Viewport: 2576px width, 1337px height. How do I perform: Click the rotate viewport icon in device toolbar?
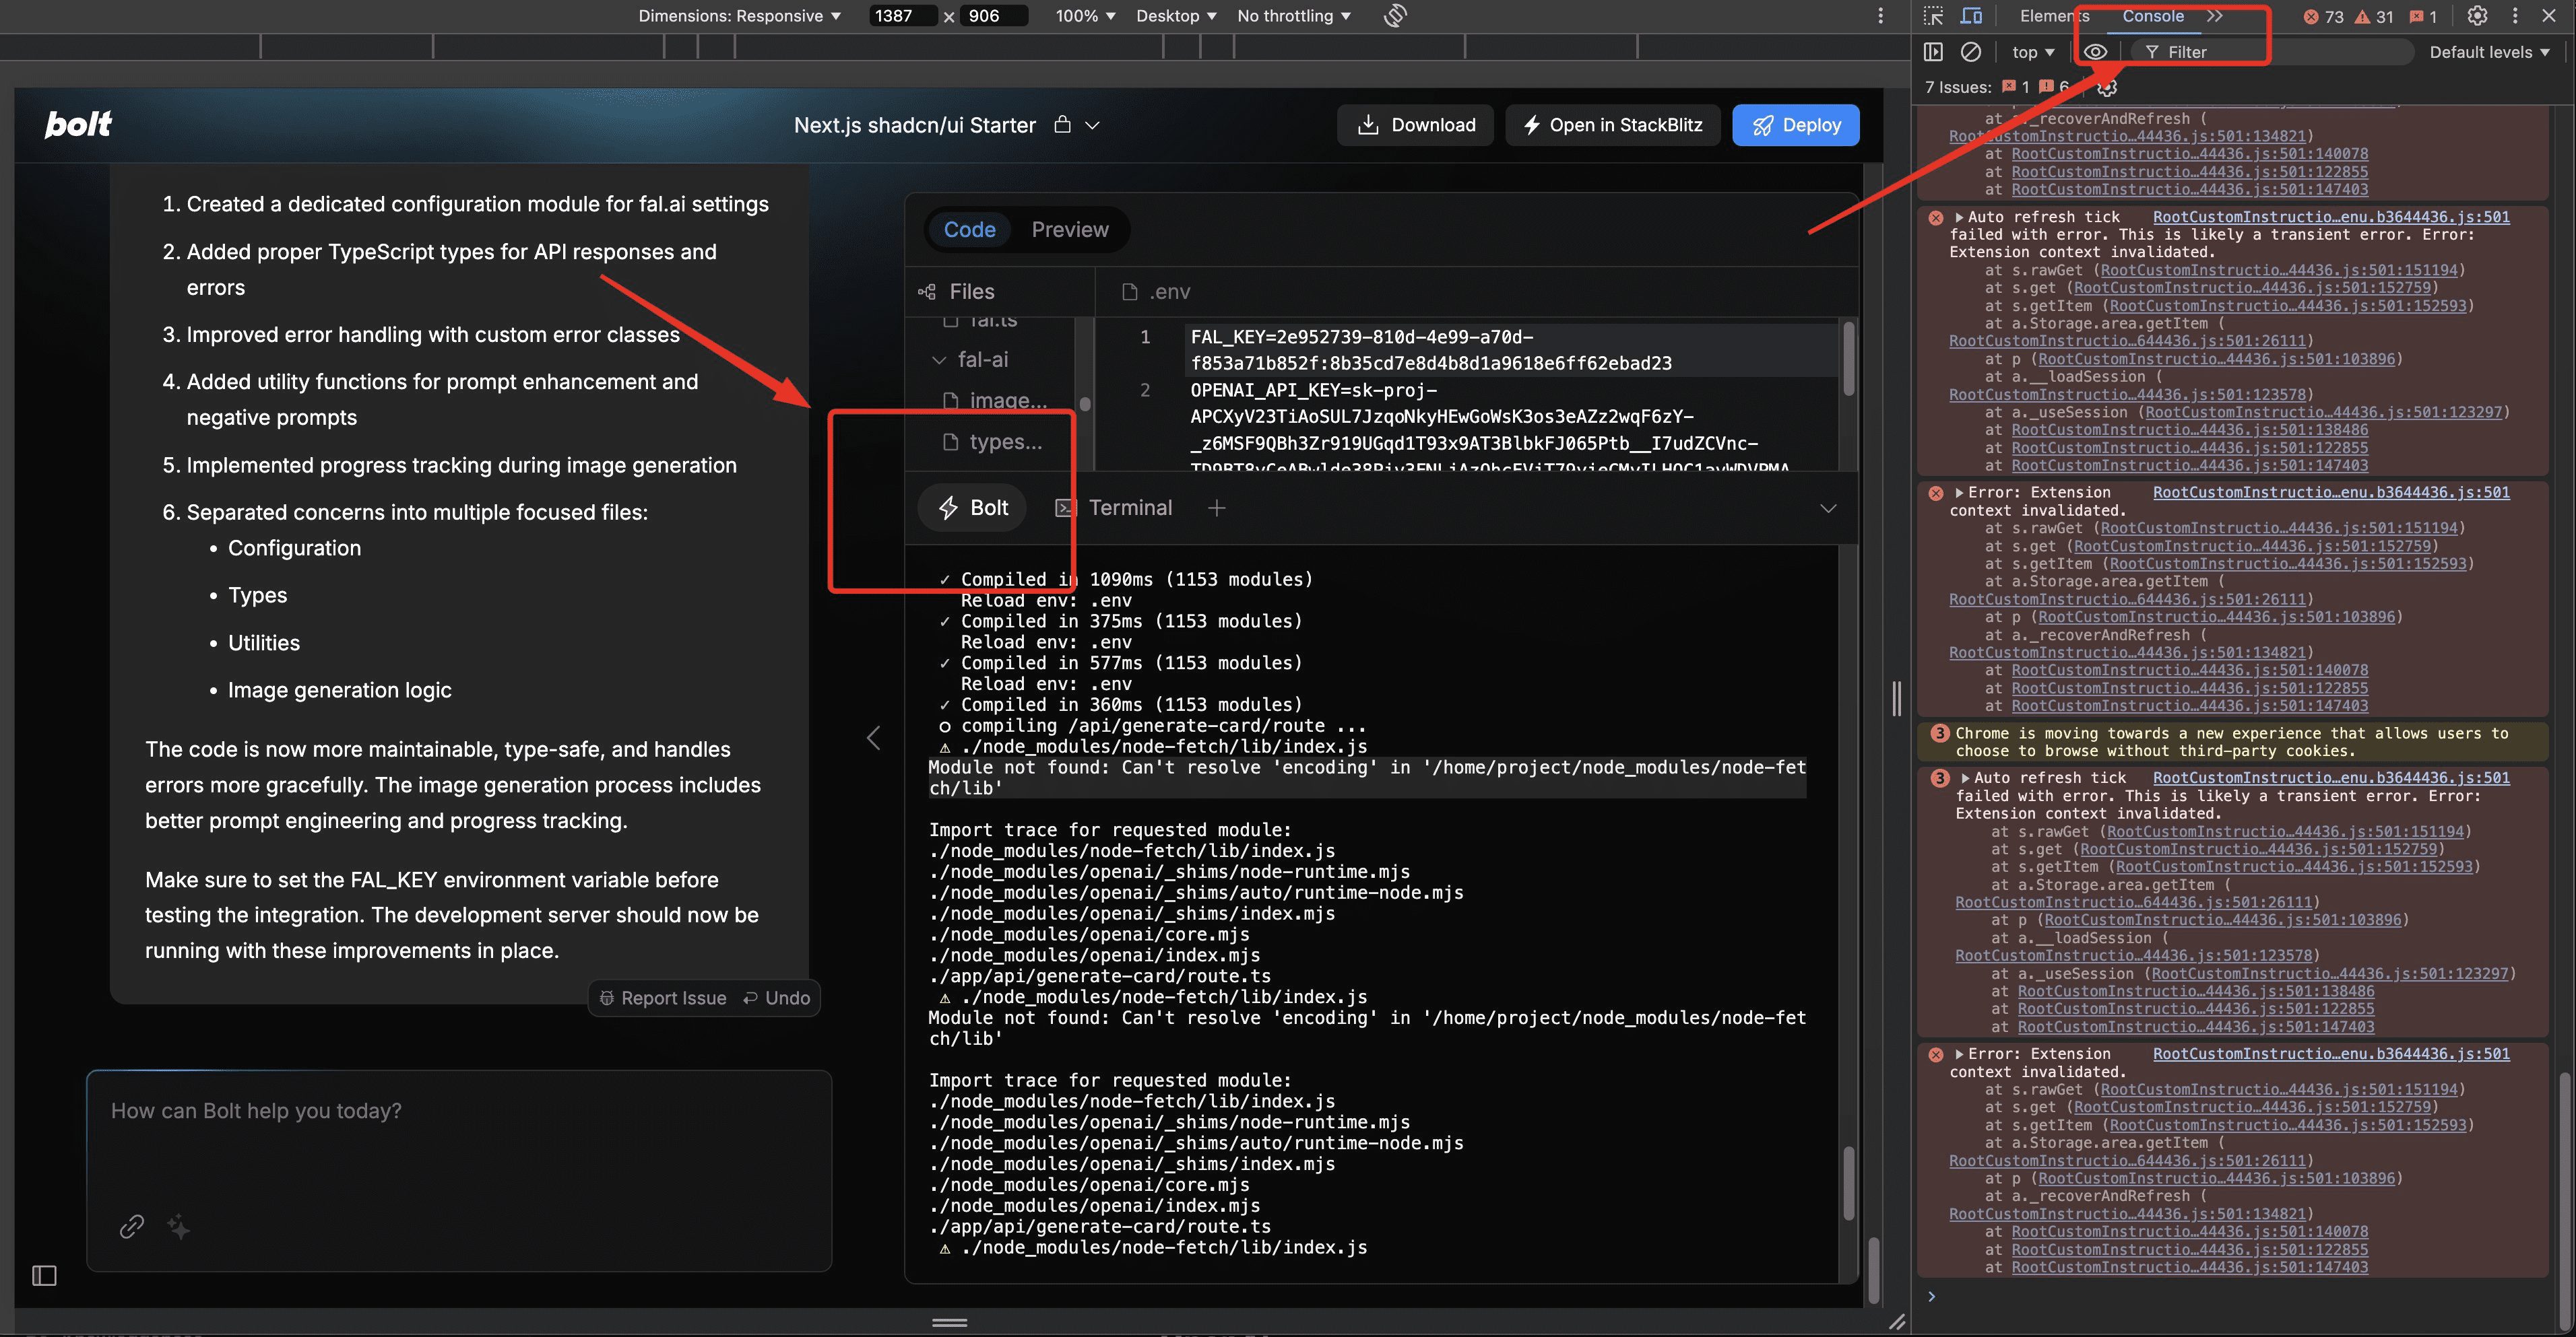point(1395,16)
